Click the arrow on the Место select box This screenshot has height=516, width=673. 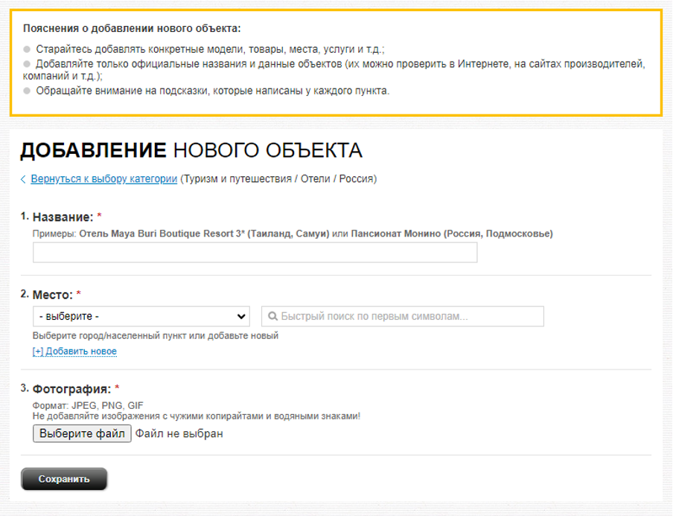(x=241, y=316)
